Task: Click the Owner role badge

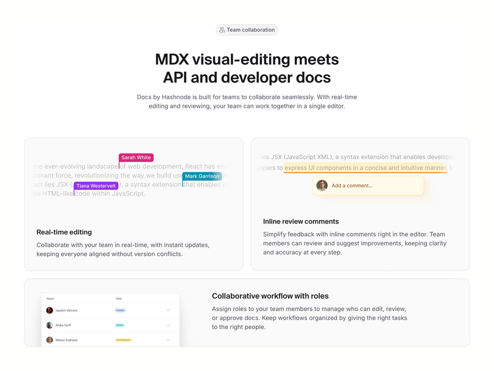Action: (120, 310)
